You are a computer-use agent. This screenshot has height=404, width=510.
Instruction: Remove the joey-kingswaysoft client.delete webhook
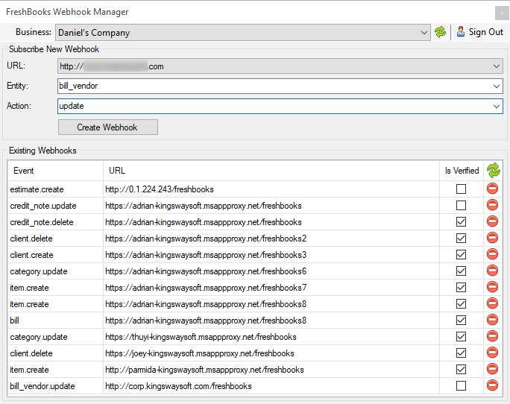coord(492,353)
